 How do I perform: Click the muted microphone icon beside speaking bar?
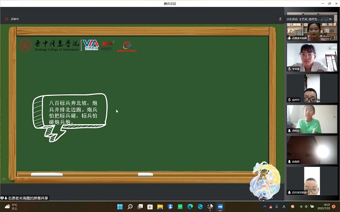pyautogui.click(x=280, y=19)
